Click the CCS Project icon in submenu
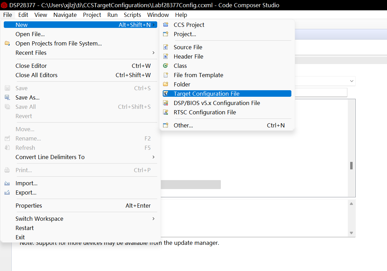Screen dimensions: 387x271 click(x=166, y=25)
